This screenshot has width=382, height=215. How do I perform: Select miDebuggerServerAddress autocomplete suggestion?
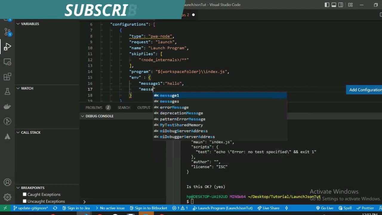pyautogui.click(x=220, y=137)
